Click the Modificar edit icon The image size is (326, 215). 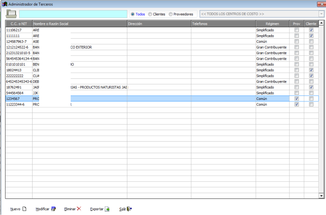click(x=53, y=208)
